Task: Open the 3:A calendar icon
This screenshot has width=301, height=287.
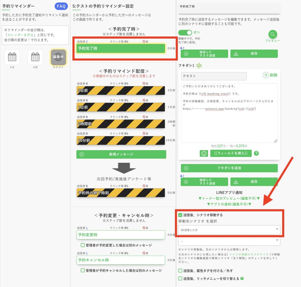Action: 12,57
